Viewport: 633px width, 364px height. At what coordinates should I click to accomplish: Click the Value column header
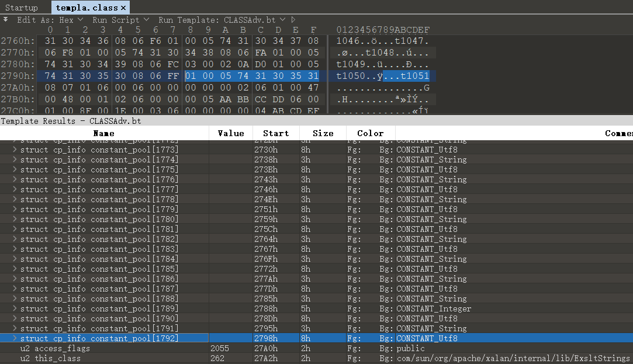[230, 133]
